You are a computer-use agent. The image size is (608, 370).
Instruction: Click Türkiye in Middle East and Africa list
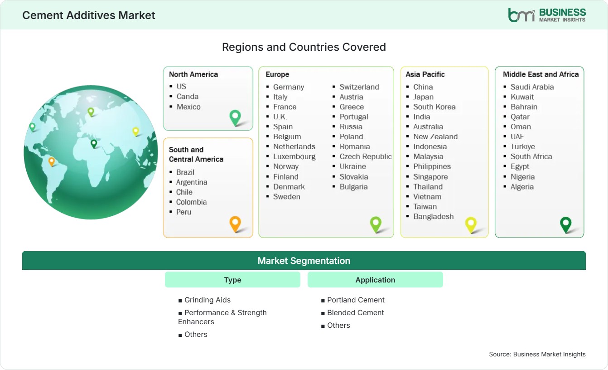(523, 146)
